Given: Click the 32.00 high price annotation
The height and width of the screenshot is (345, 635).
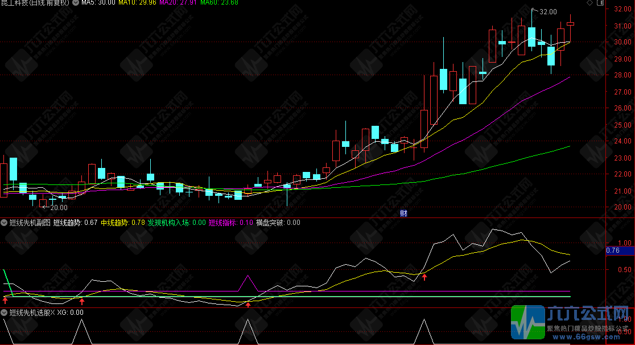Looking at the screenshot, I should 548,12.
